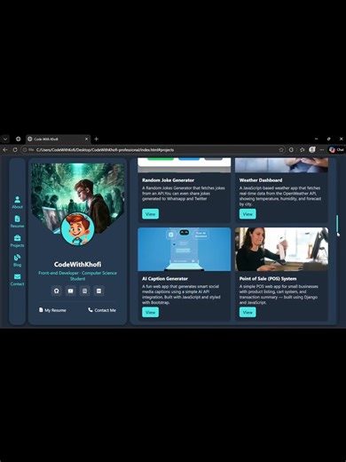Go back with the browser back arrow
The width and height of the screenshot is (346, 462).
5,150
